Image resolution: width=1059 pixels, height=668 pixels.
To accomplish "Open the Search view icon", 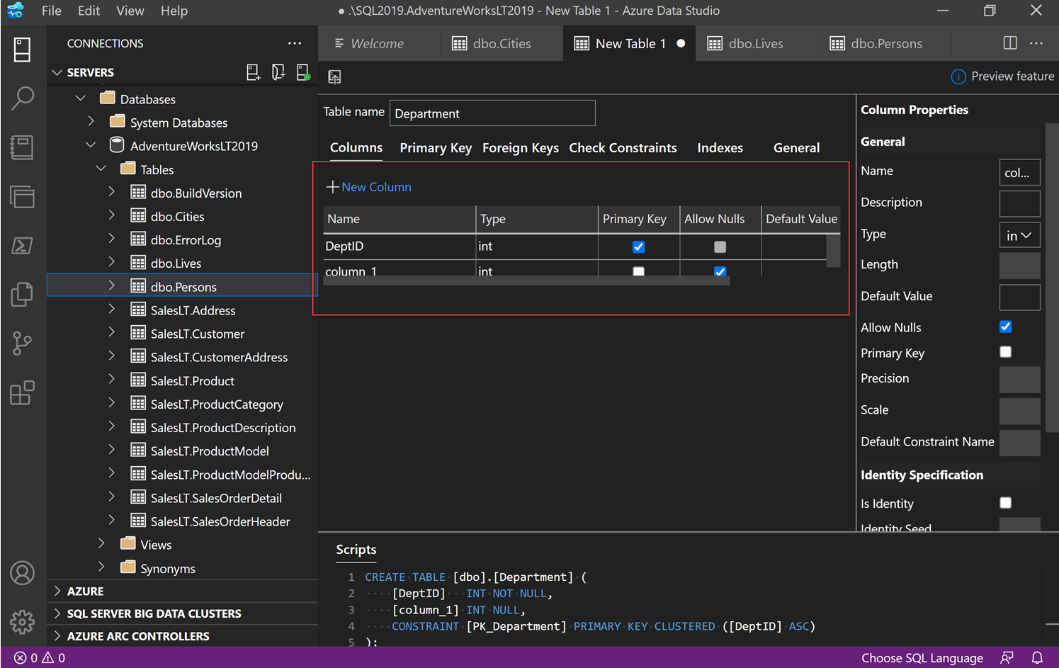I will 22,98.
